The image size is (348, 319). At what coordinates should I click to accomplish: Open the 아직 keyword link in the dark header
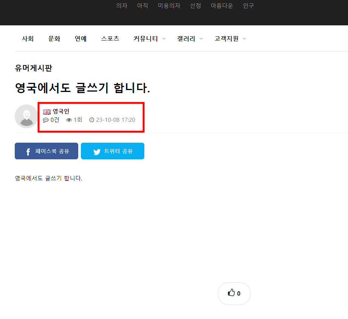pos(142,6)
